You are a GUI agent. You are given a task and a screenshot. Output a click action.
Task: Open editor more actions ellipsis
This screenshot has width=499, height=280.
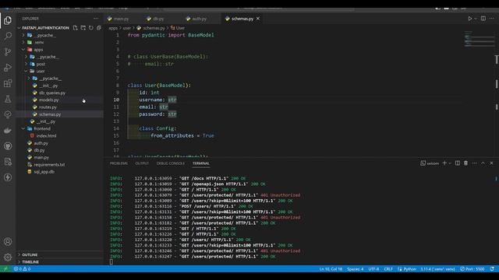pos(492,19)
